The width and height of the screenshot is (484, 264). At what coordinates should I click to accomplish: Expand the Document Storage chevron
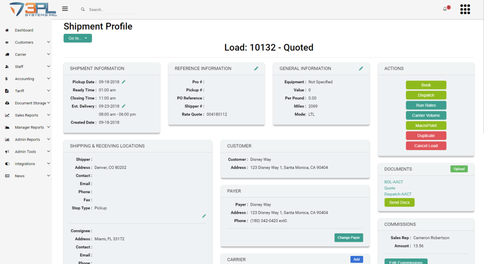(48, 103)
